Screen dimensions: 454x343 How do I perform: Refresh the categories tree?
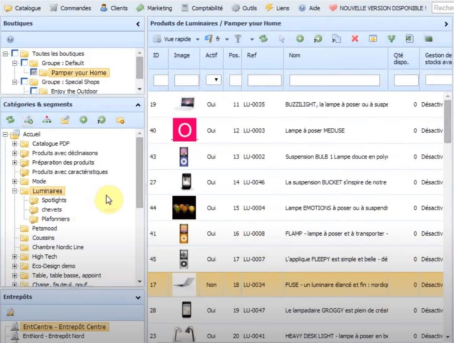(x=10, y=120)
